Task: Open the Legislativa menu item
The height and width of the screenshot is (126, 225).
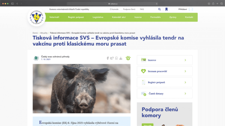Action: 98,17
